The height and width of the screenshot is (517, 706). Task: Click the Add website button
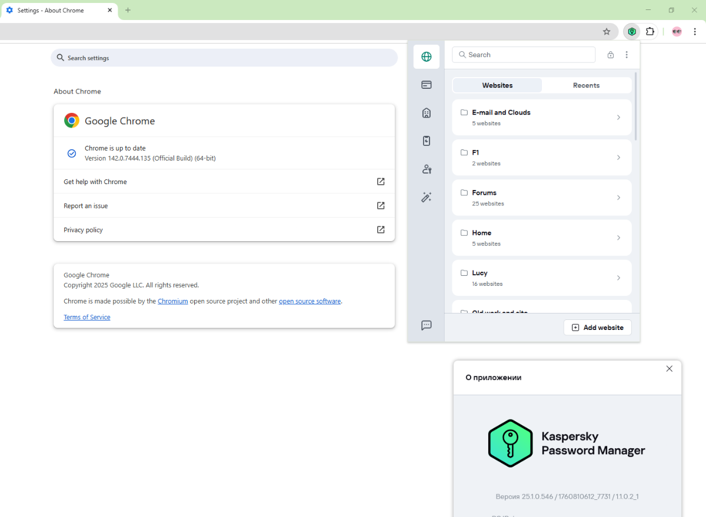coord(597,328)
